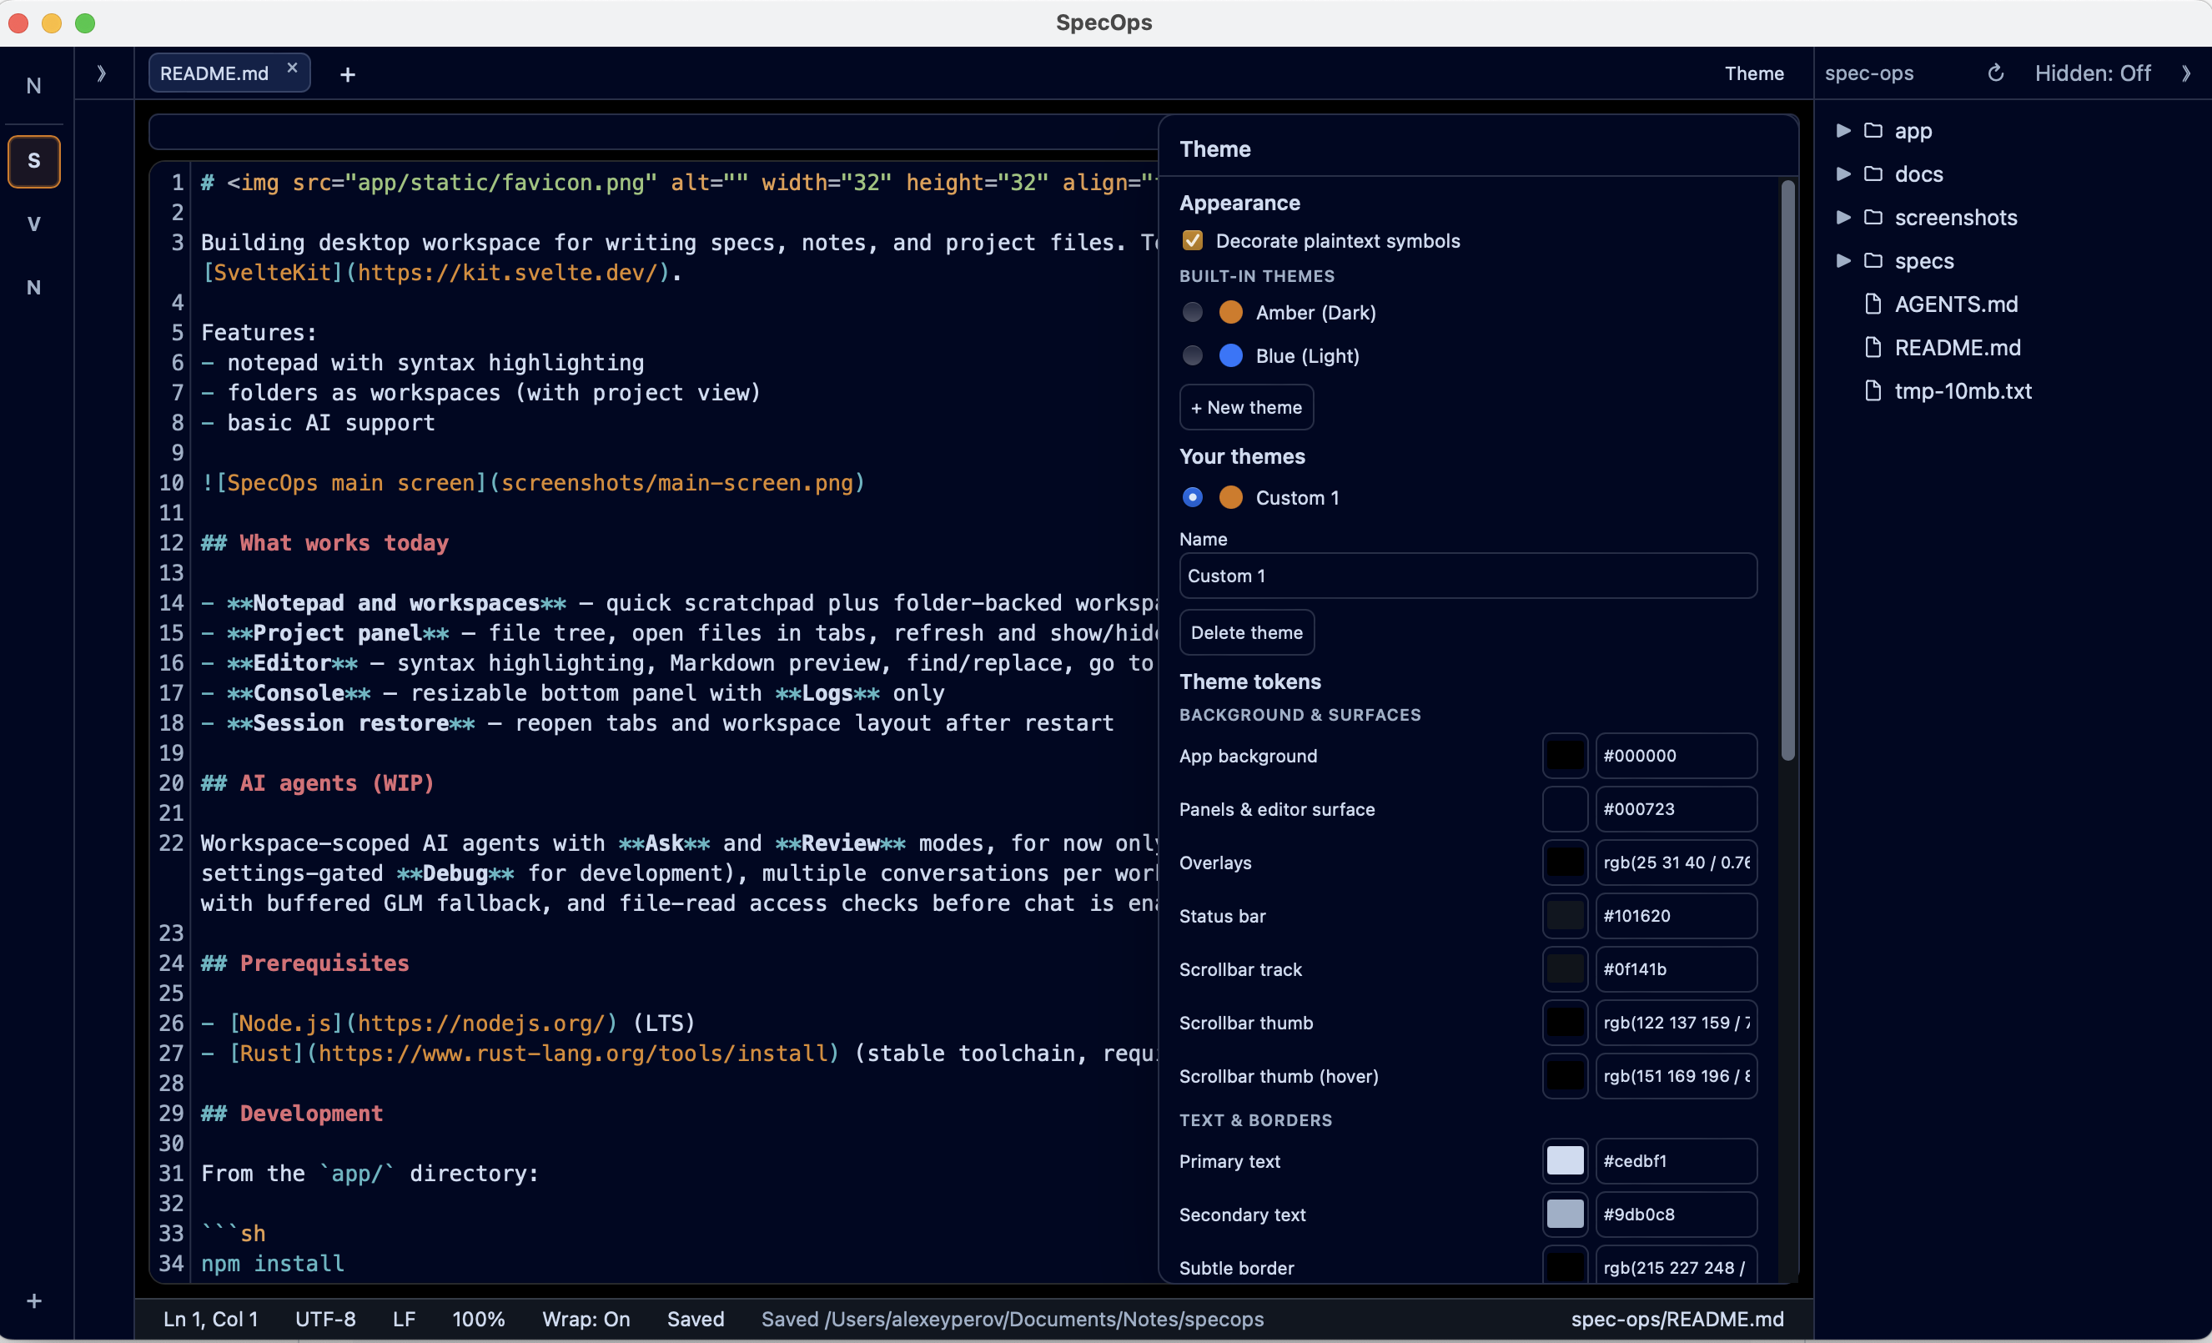Screen dimensions: 2212x1343
Task: Collapse the project panel chevron at far right
Action: pos(2186,73)
